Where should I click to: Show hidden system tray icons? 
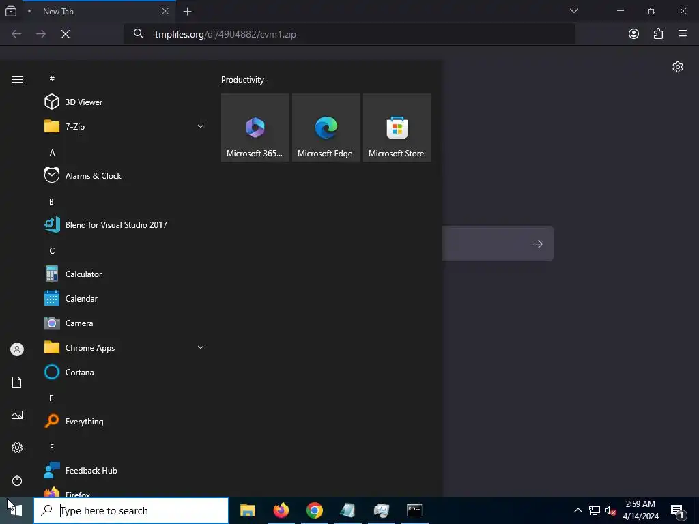tap(577, 510)
